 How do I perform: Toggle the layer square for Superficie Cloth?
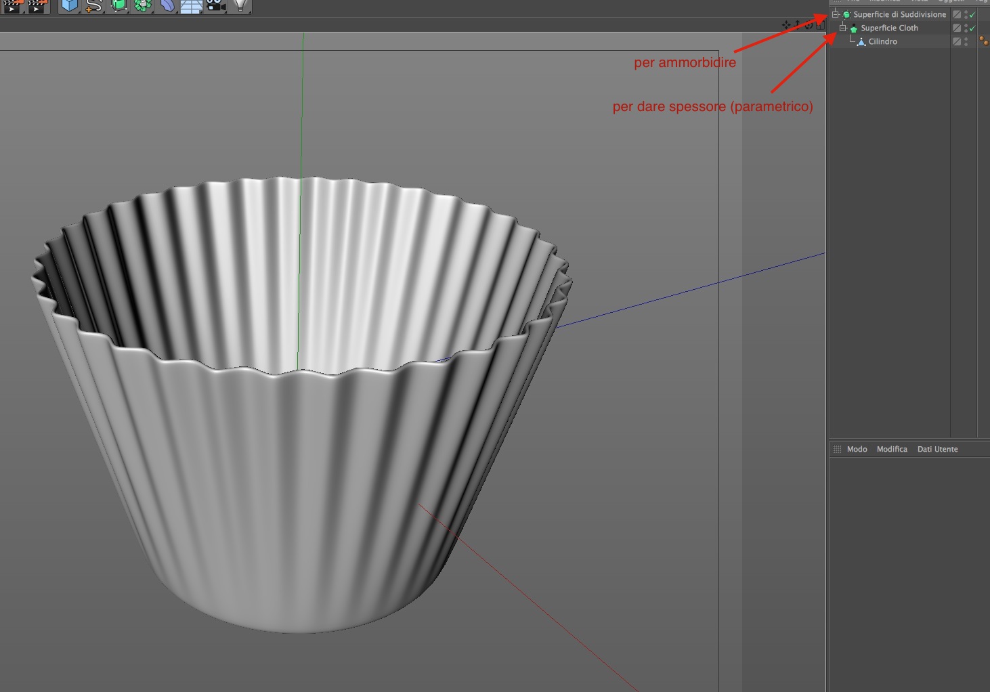(x=957, y=28)
